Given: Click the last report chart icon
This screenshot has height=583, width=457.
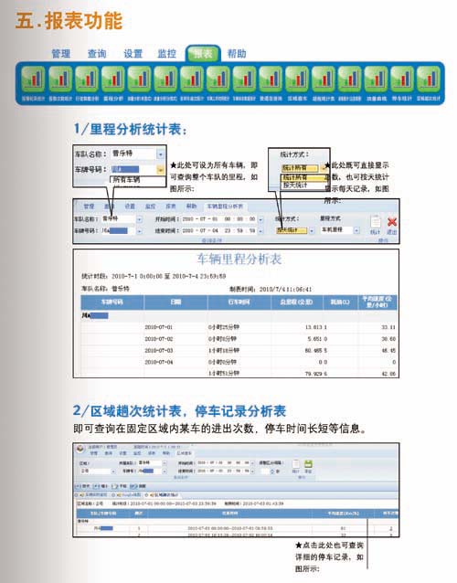Looking at the screenshot, I should coord(429,79).
